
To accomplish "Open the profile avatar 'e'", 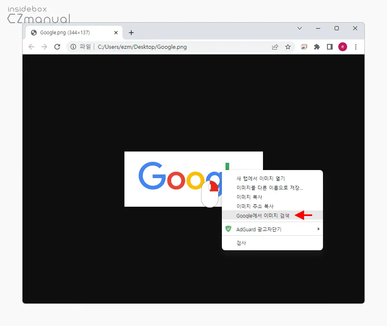I will [x=343, y=47].
